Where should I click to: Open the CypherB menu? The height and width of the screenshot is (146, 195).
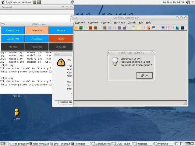coord(93,23)
